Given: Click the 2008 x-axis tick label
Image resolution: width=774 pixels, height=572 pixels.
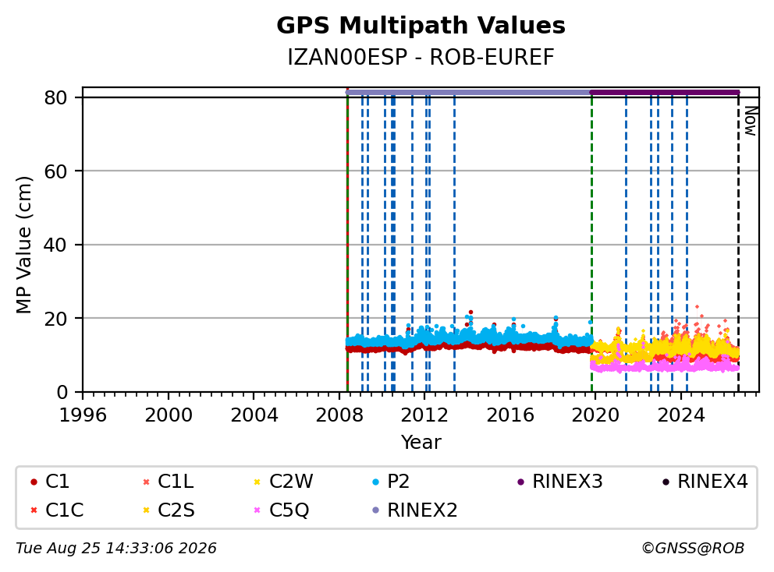Looking at the screenshot, I should [x=339, y=415].
